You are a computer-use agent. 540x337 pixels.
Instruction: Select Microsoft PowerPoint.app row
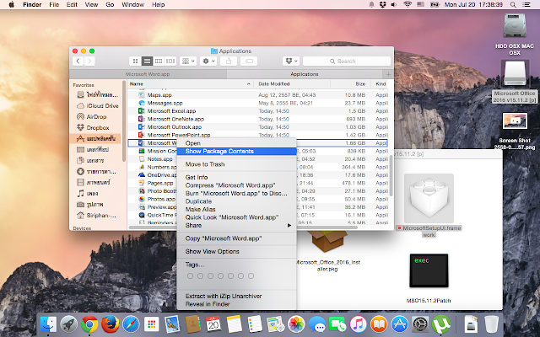(257, 135)
